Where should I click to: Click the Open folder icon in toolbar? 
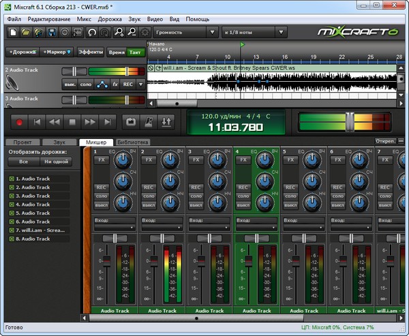25,32
